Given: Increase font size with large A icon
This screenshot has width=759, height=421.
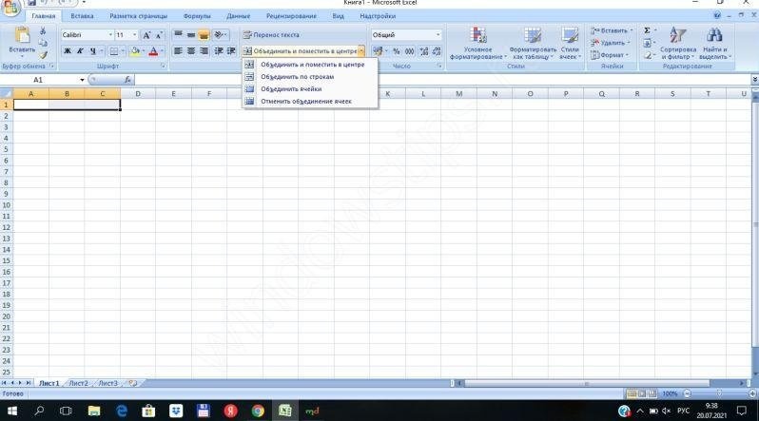Looking at the screenshot, I should (x=146, y=35).
